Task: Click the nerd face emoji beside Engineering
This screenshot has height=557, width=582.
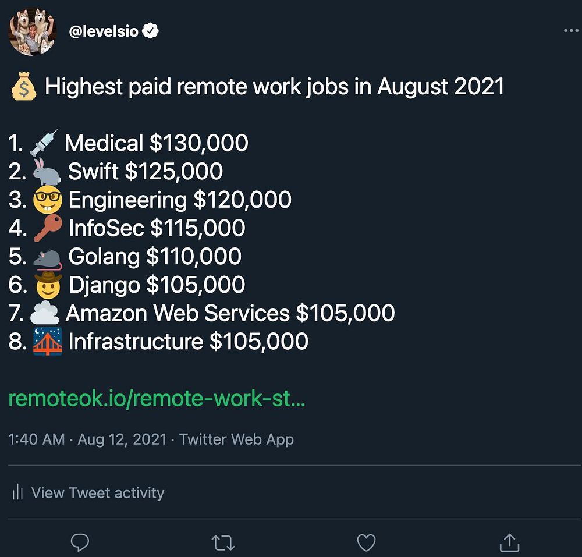Action: (47, 200)
